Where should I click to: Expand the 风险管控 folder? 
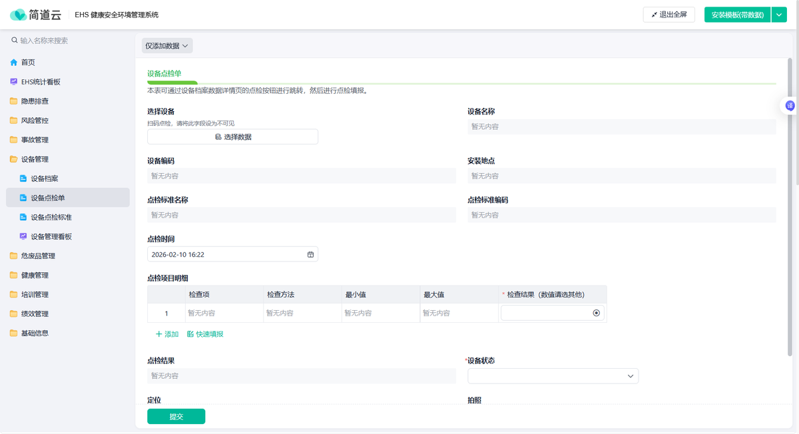click(67, 120)
